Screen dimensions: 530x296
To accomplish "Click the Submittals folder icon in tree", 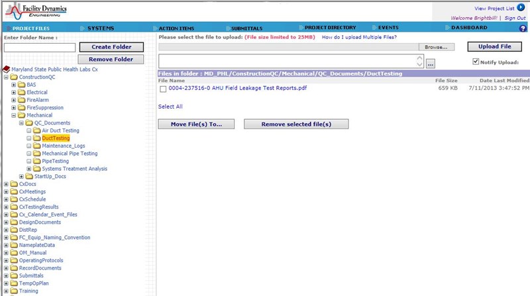I will point(14,275).
